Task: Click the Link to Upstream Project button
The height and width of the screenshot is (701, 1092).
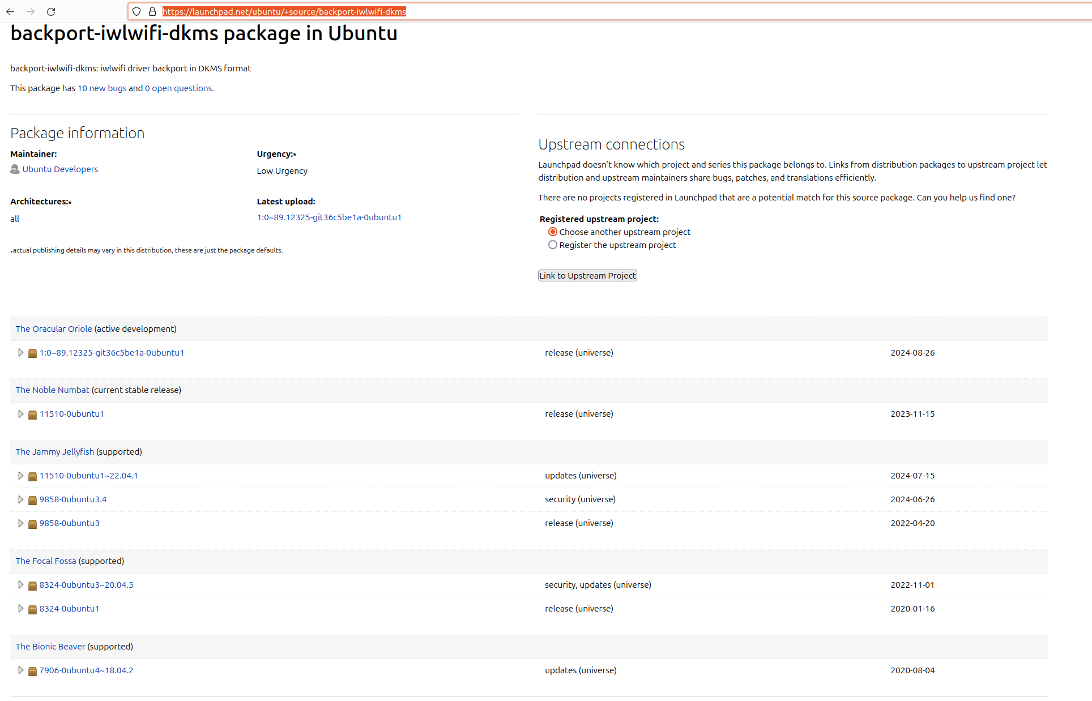Action: [587, 276]
